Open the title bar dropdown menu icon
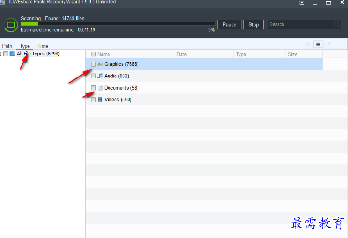The height and width of the screenshot is (238, 348). coord(302,3)
